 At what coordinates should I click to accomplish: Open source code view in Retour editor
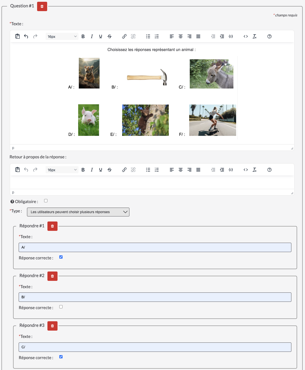(x=246, y=170)
